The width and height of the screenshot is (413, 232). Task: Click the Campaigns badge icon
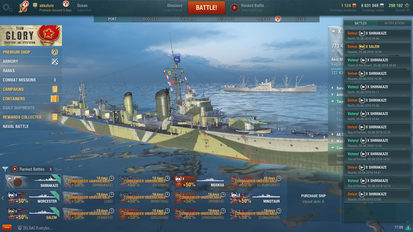click(55, 89)
